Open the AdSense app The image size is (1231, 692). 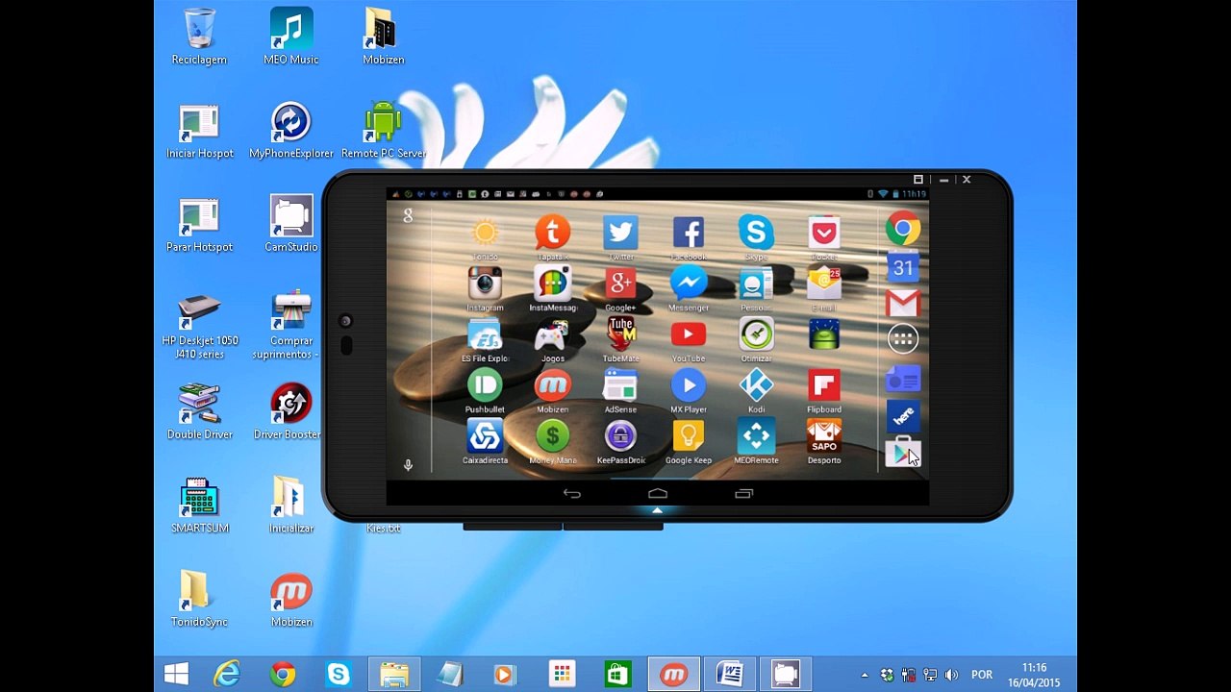click(x=620, y=385)
